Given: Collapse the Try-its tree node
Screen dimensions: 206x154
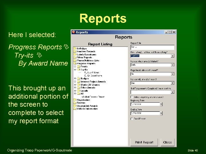Looking at the screenshot, I should coord(75,70).
